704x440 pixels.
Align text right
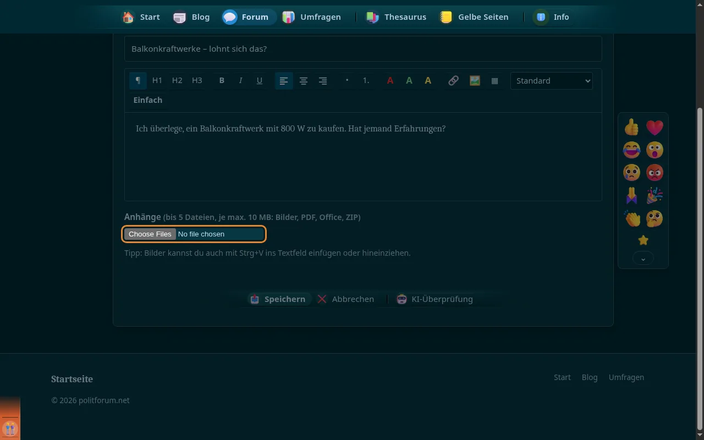323,80
